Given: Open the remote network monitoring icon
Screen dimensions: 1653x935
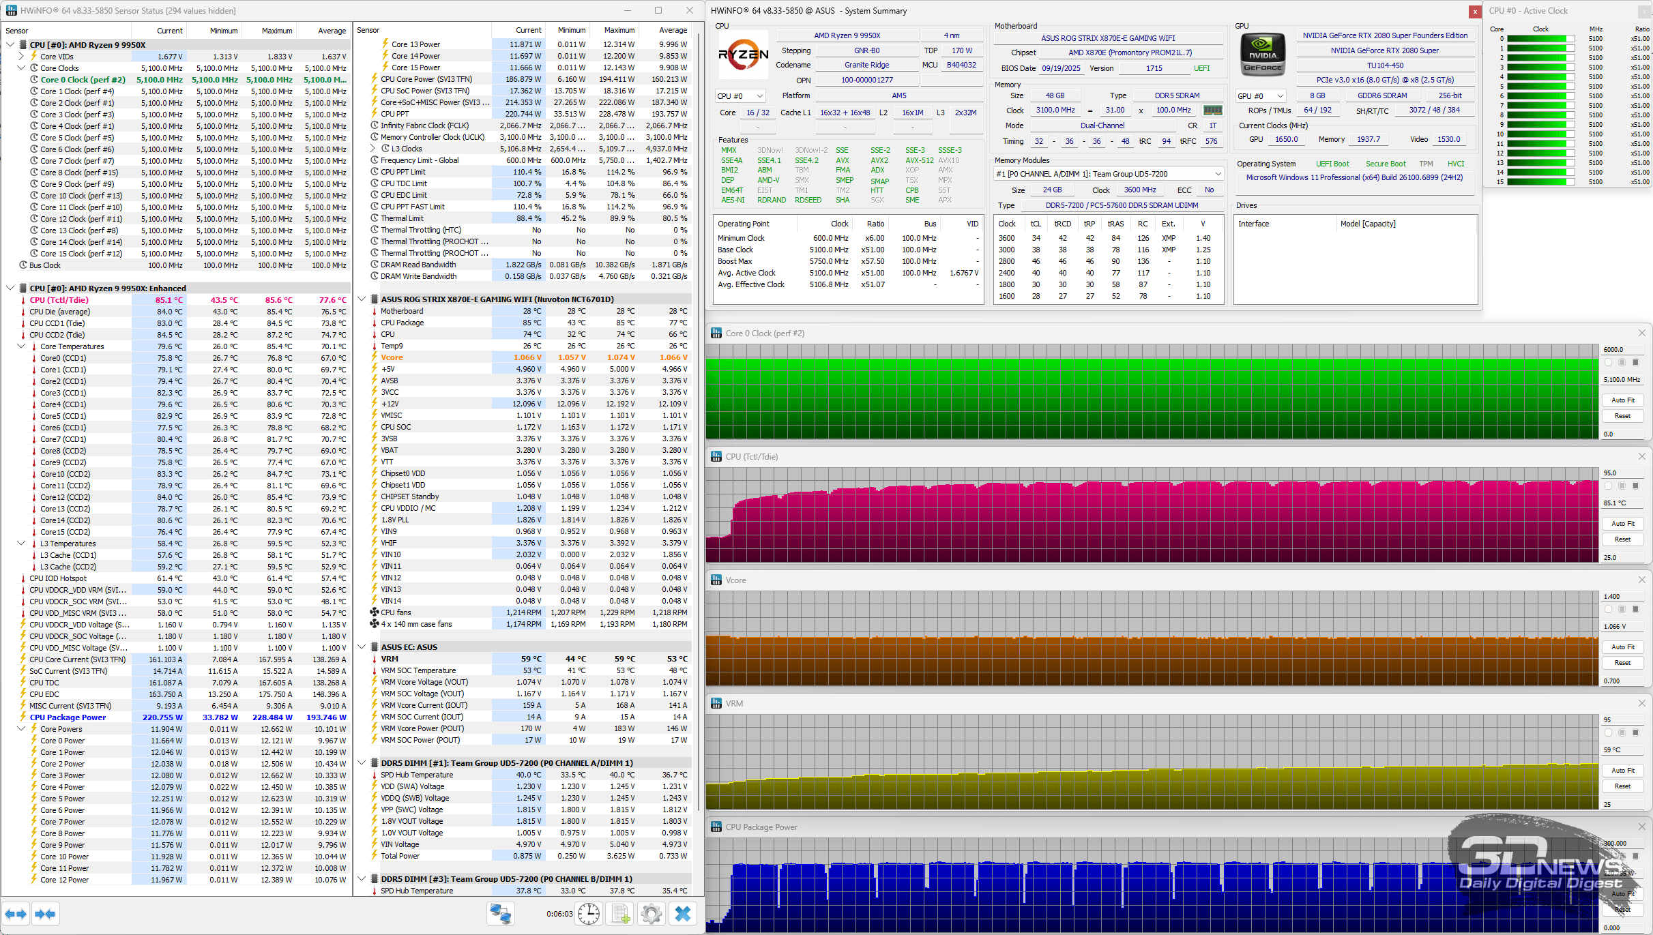Looking at the screenshot, I should pos(500,914).
